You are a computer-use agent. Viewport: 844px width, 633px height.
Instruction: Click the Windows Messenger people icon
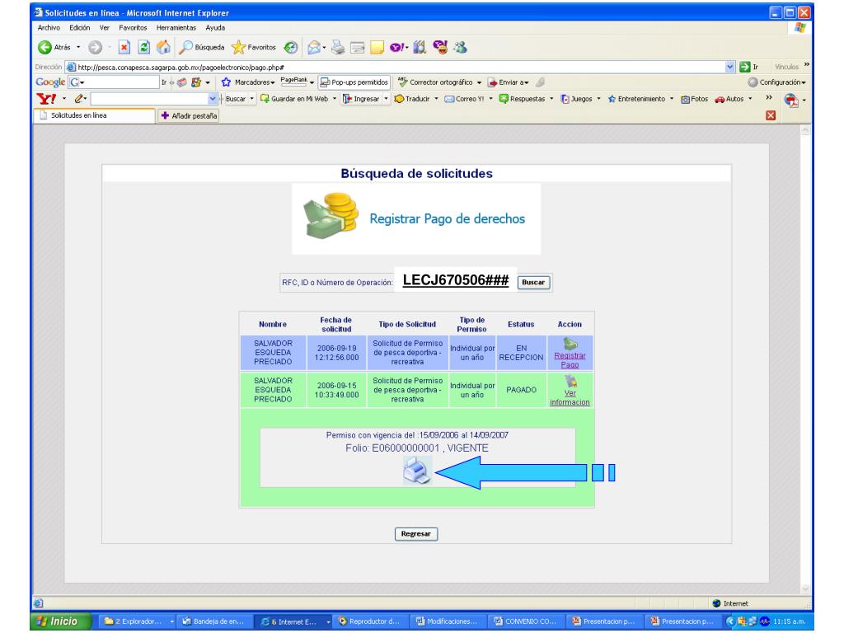(x=460, y=47)
